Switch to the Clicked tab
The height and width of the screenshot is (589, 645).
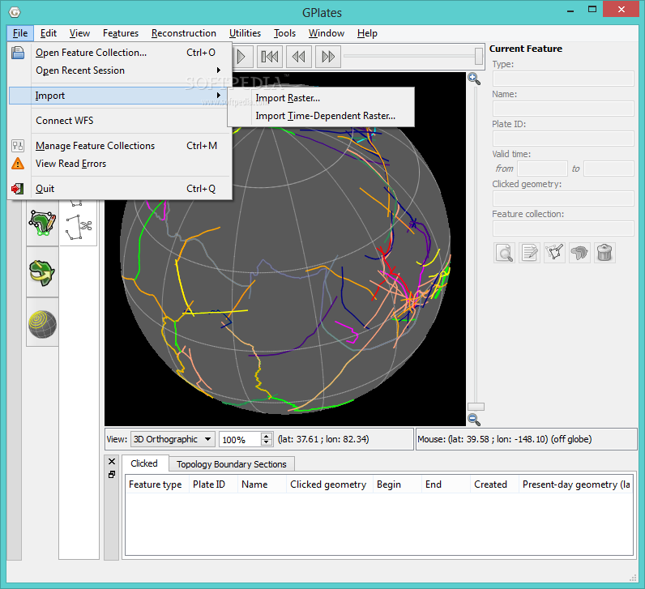coord(144,463)
